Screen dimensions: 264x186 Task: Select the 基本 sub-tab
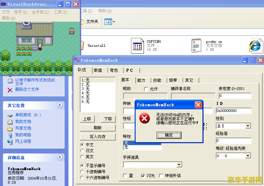coord(127,80)
